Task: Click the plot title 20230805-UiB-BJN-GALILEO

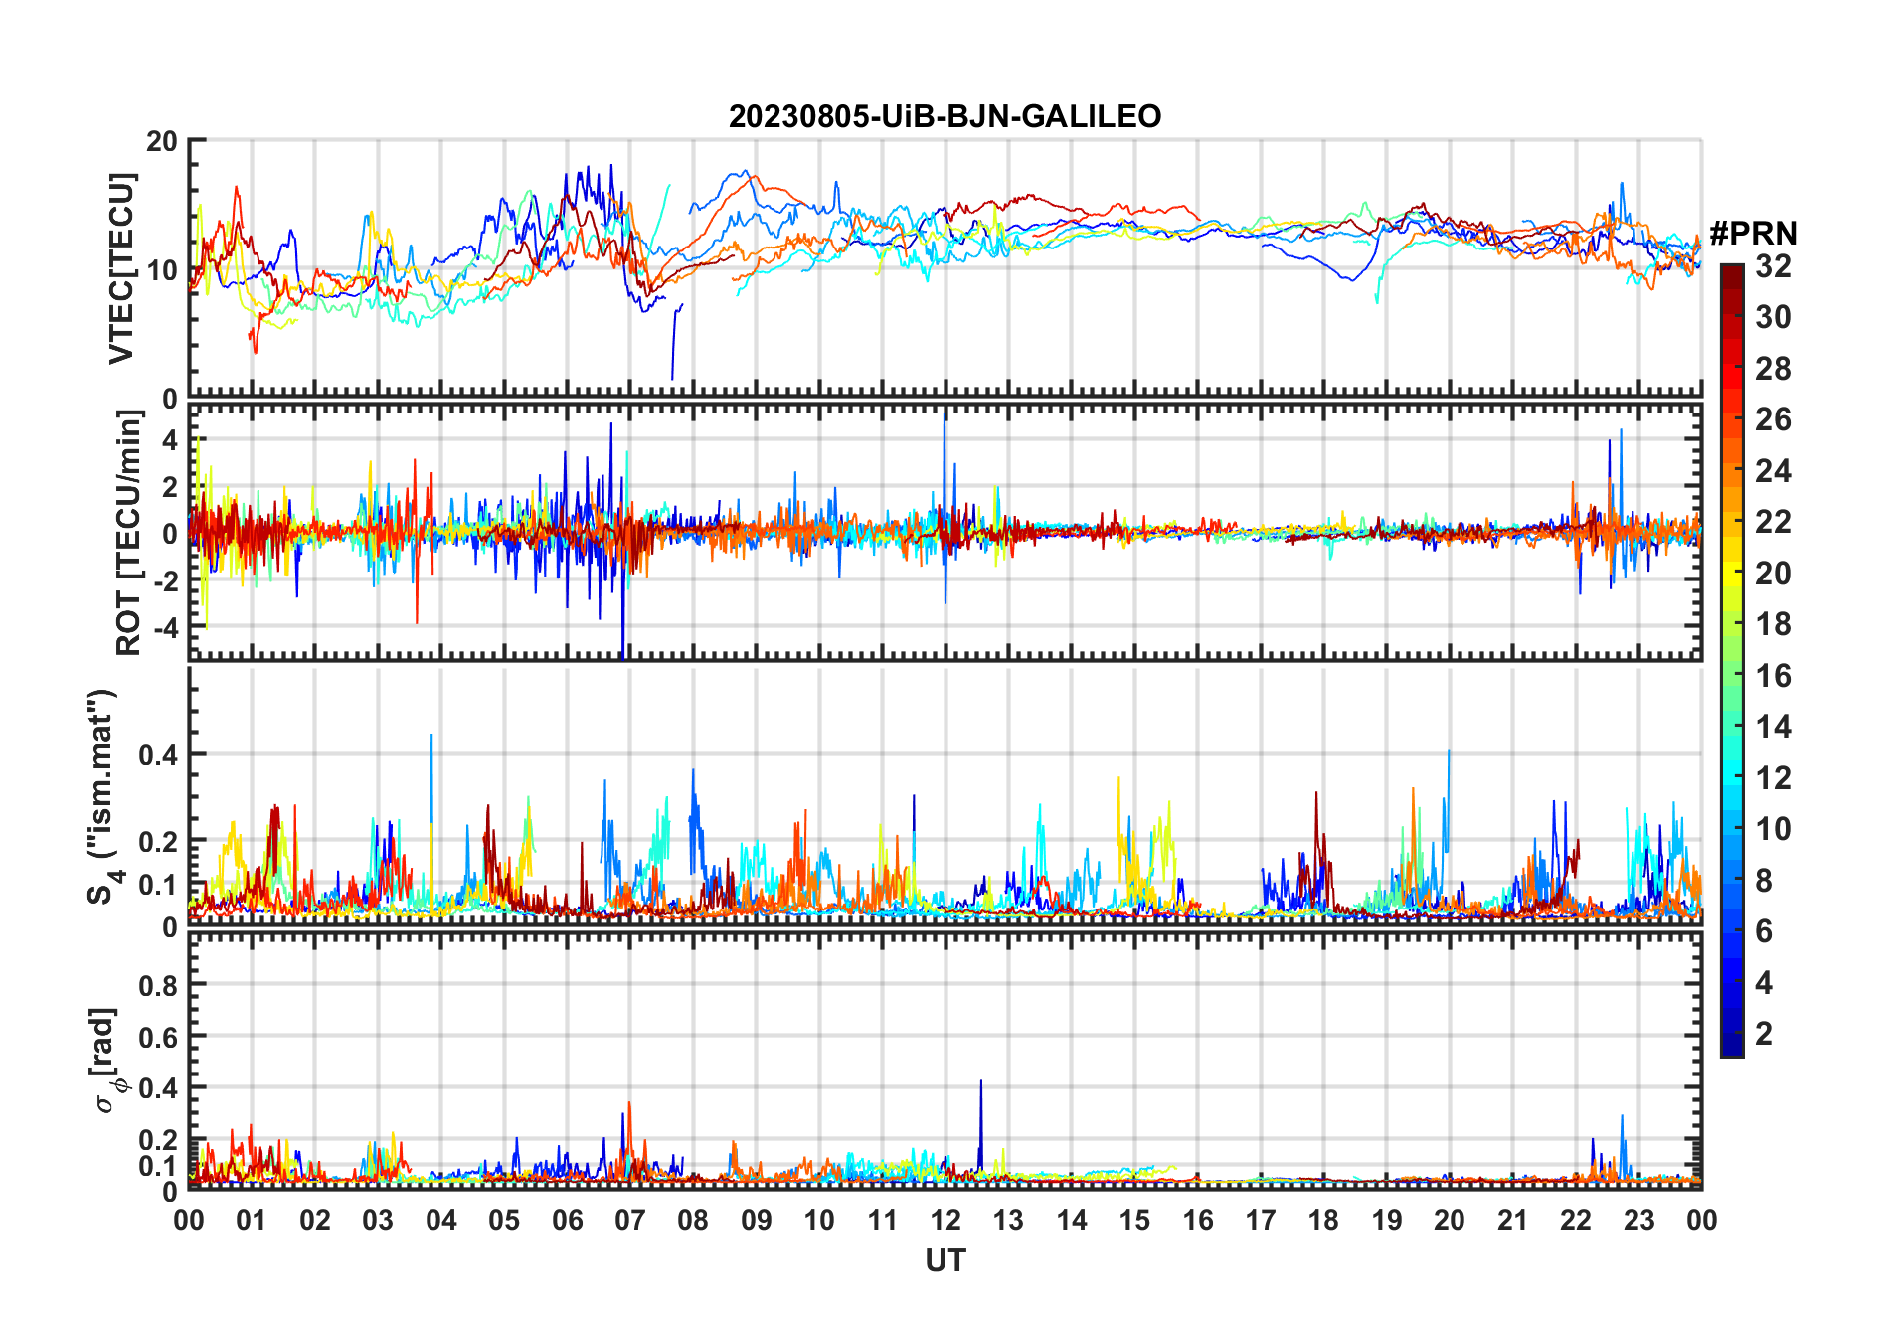Action: click(x=945, y=117)
